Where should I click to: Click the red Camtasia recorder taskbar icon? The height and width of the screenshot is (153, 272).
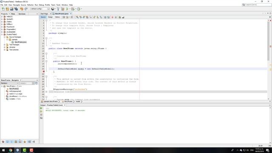[x=31, y=150]
